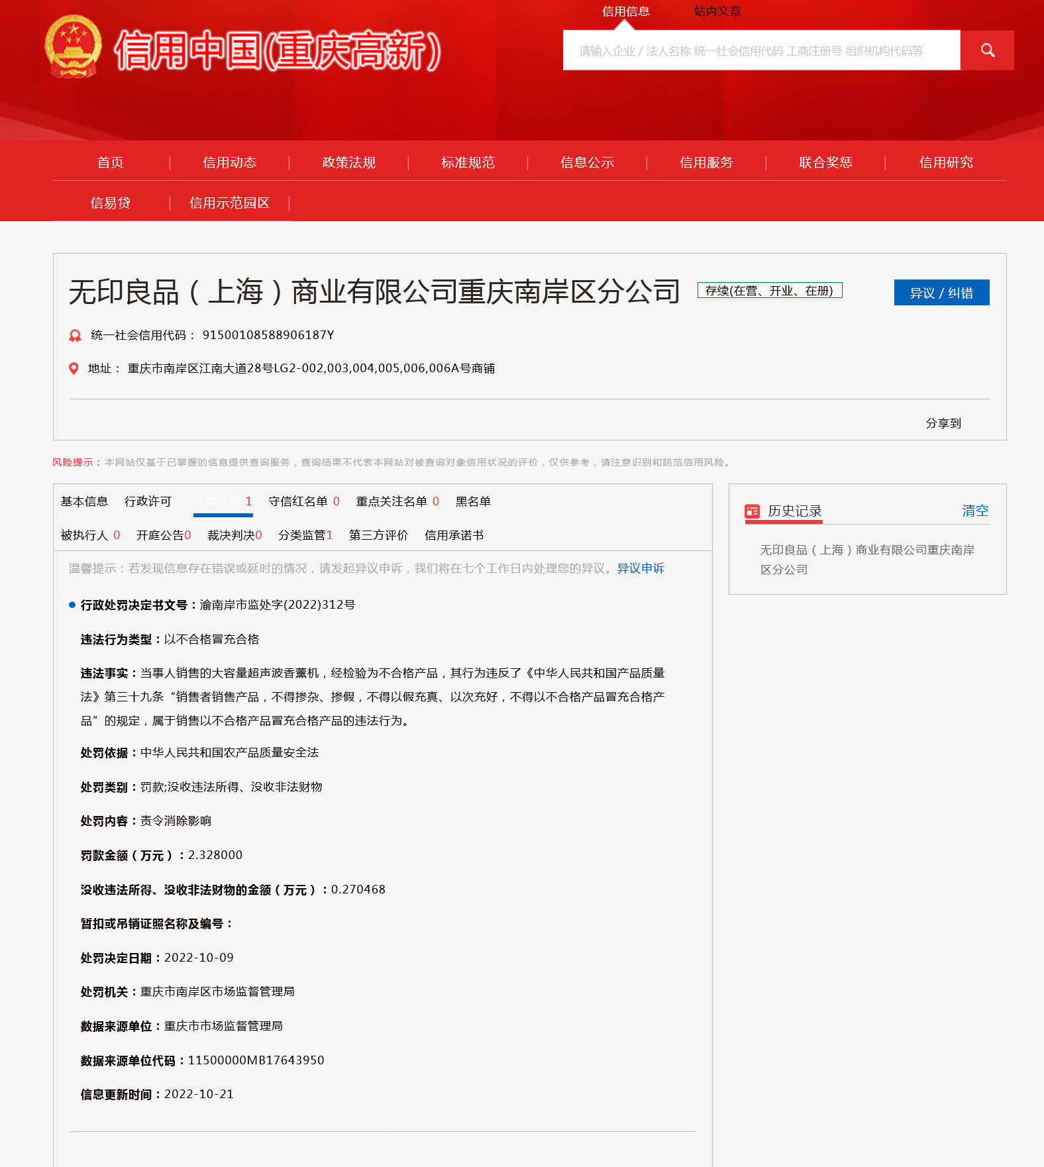
Task: Click the 异议申诉 link
Action: tap(640, 568)
